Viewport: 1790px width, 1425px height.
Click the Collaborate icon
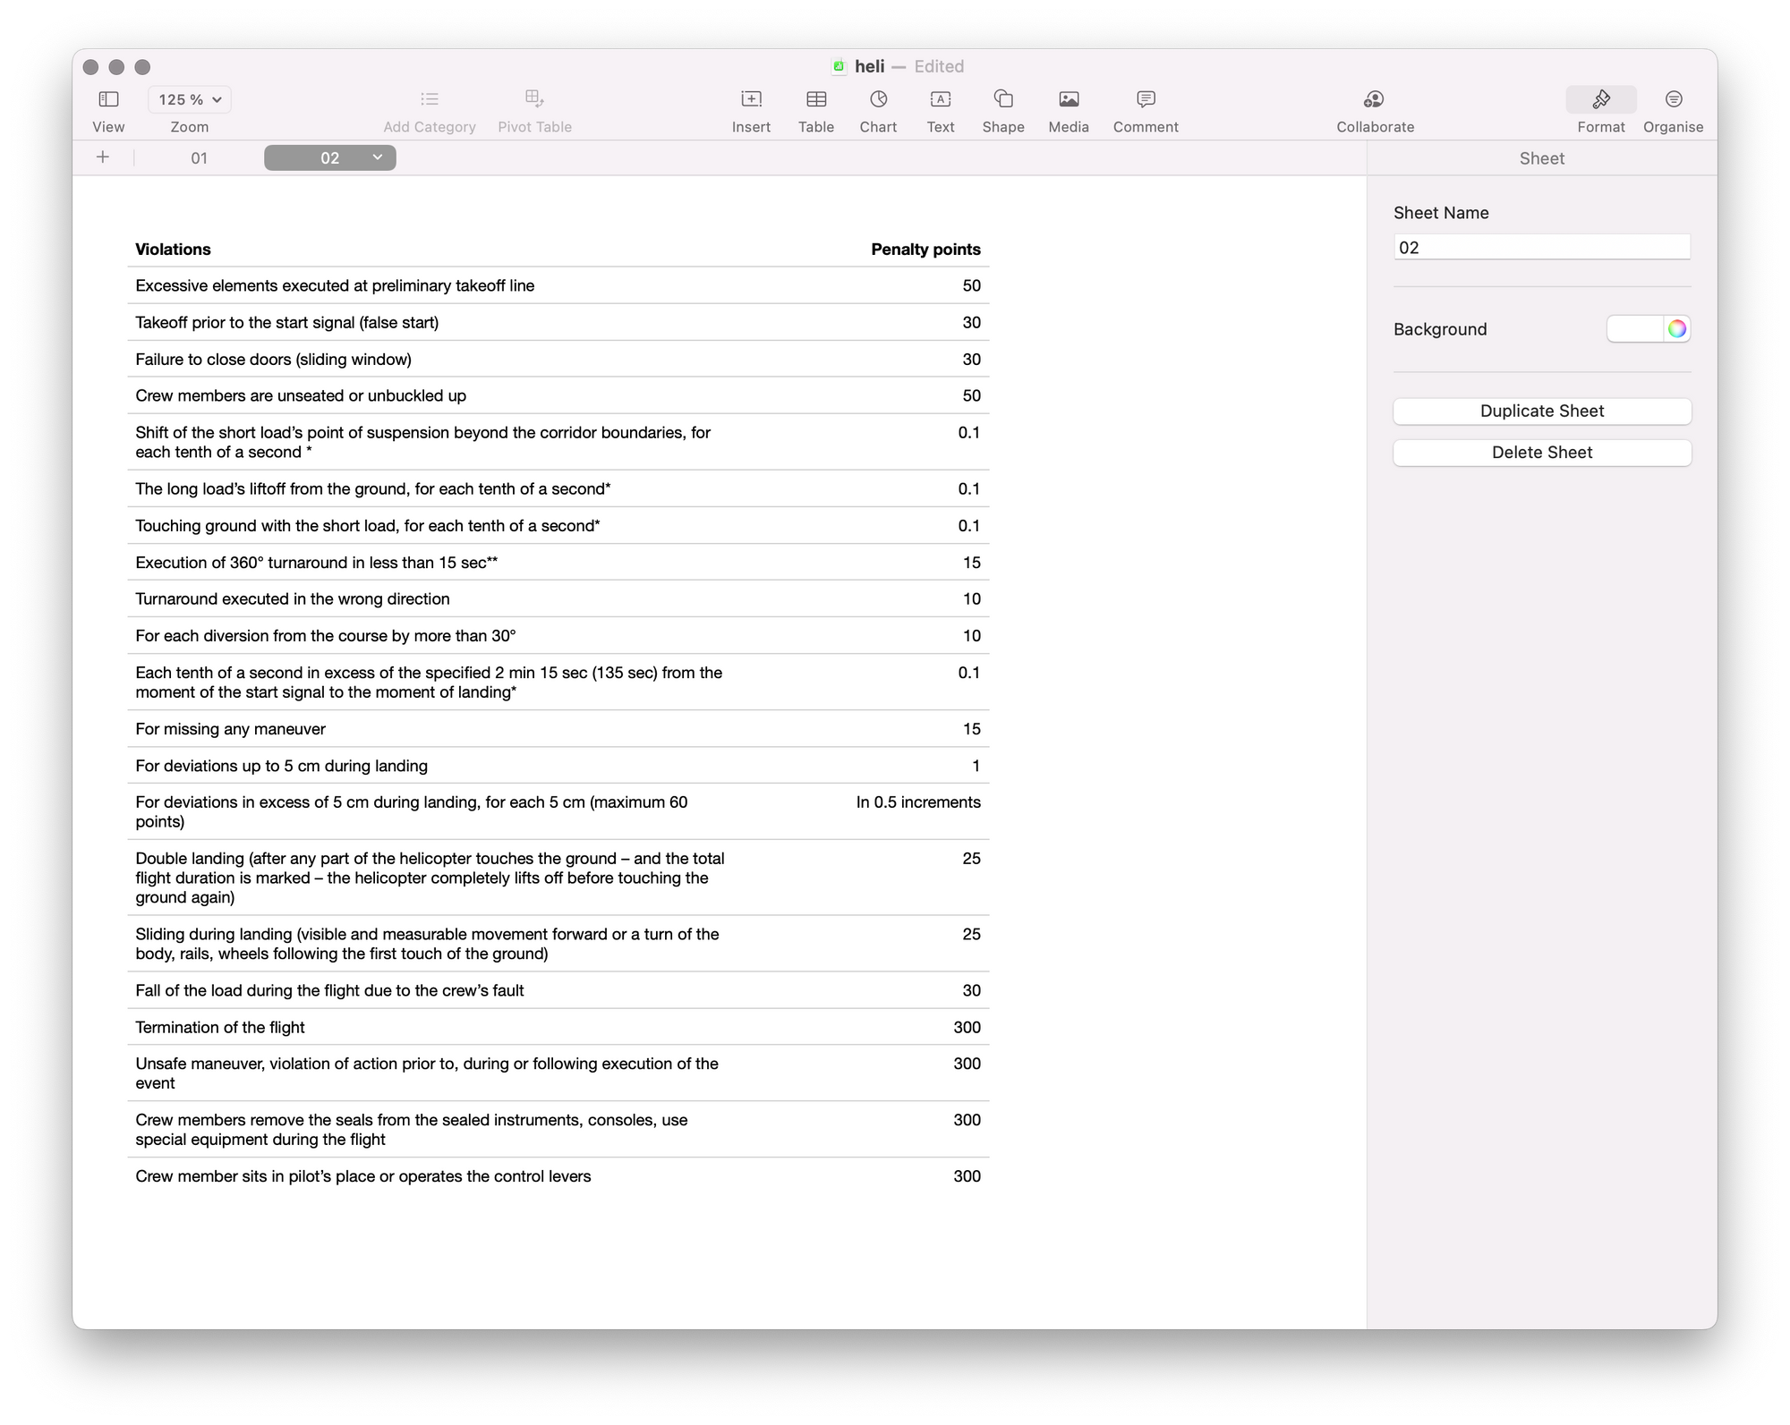[1374, 99]
